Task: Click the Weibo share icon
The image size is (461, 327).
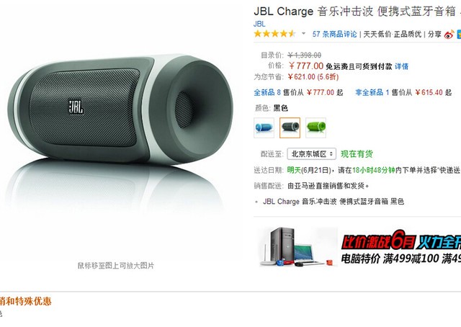Action: [x=449, y=35]
